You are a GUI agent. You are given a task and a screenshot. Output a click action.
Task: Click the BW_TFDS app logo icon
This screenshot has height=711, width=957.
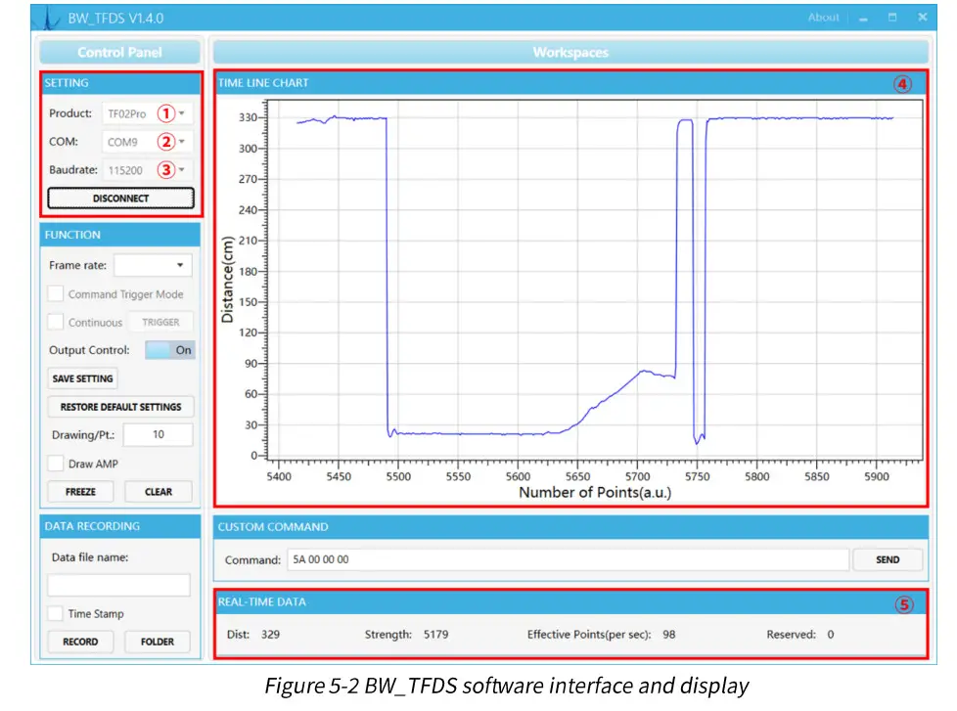[x=52, y=19]
